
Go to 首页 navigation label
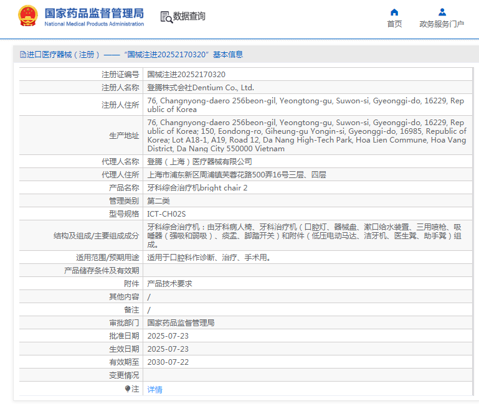tap(394, 24)
